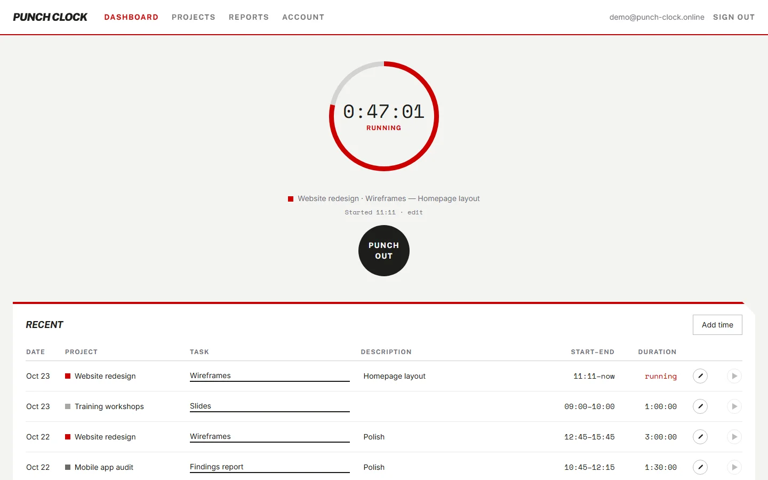Start timer for Mobile app audit entry
This screenshot has width=768, height=480.
pos(734,467)
